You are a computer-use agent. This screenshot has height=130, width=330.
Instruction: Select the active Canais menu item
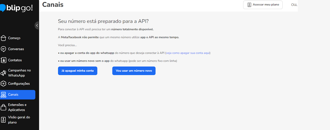point(18,95)
